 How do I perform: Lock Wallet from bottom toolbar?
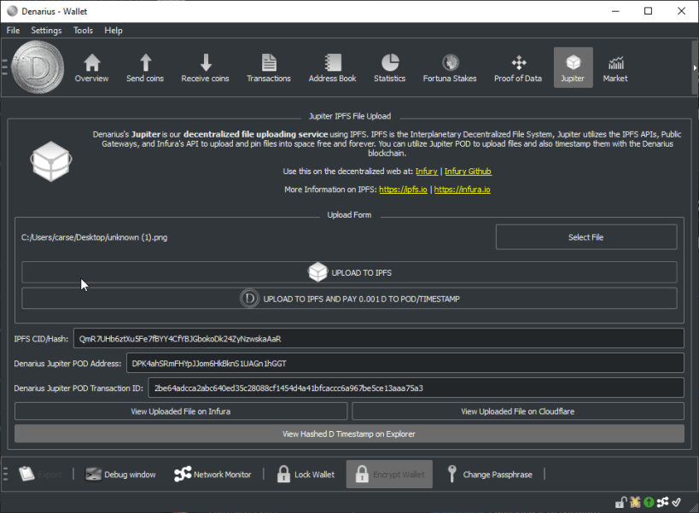point(306,475)
